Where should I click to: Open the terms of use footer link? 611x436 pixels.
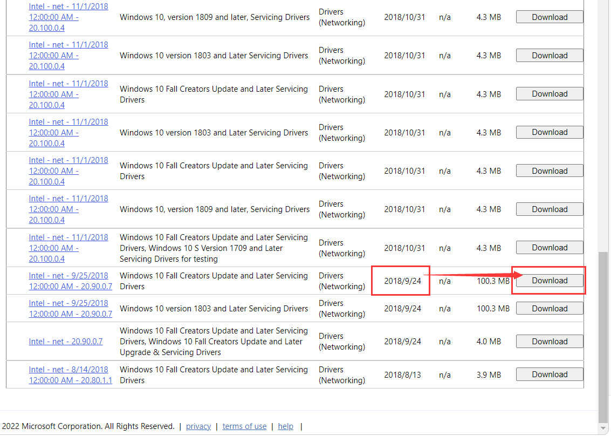click(244, 426)
